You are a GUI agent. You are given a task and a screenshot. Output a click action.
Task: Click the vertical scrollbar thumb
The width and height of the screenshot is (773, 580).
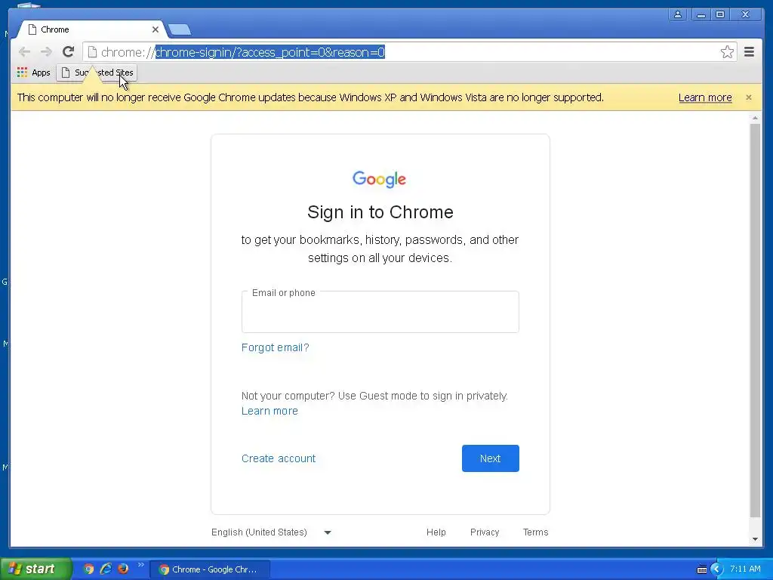[x=755, y=320]
